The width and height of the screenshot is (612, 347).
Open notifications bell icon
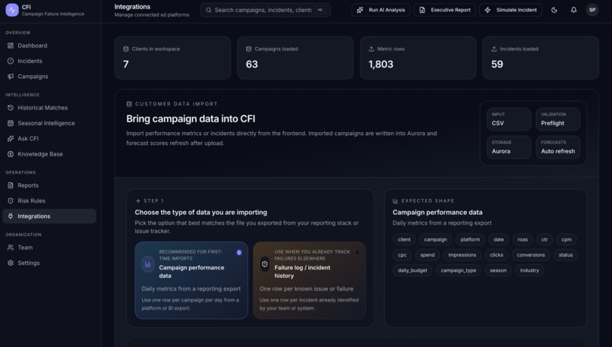[574, 10]
